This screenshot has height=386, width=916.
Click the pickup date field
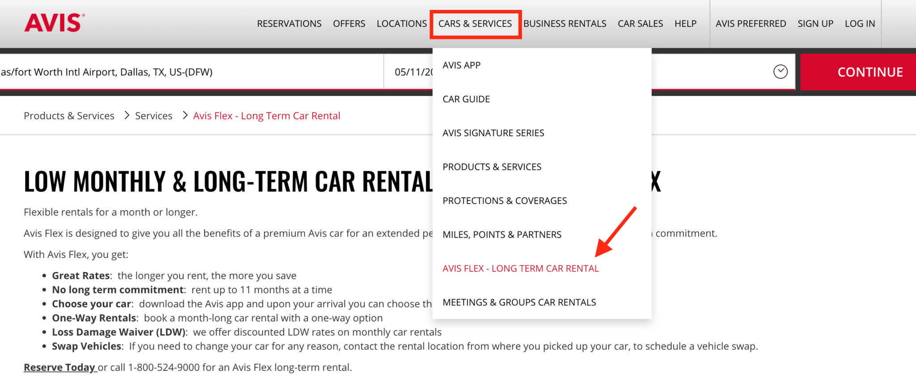411,71
